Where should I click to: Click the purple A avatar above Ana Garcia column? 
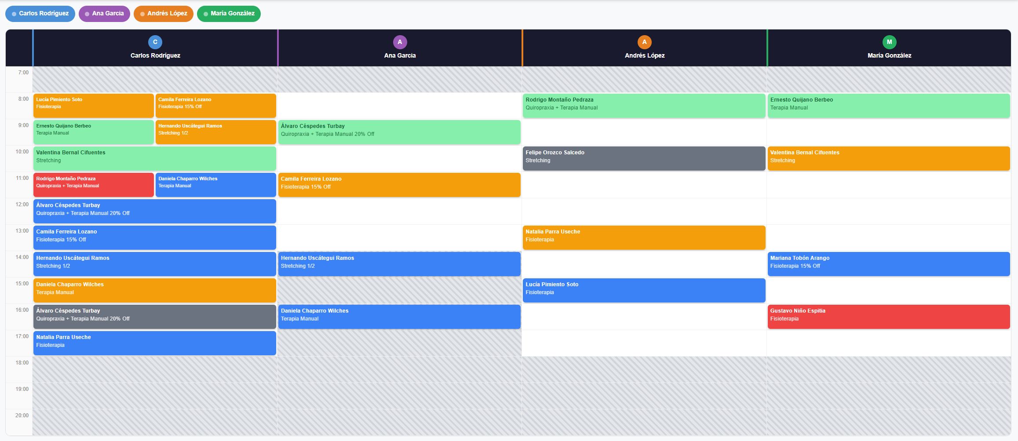tap(400, 42)
